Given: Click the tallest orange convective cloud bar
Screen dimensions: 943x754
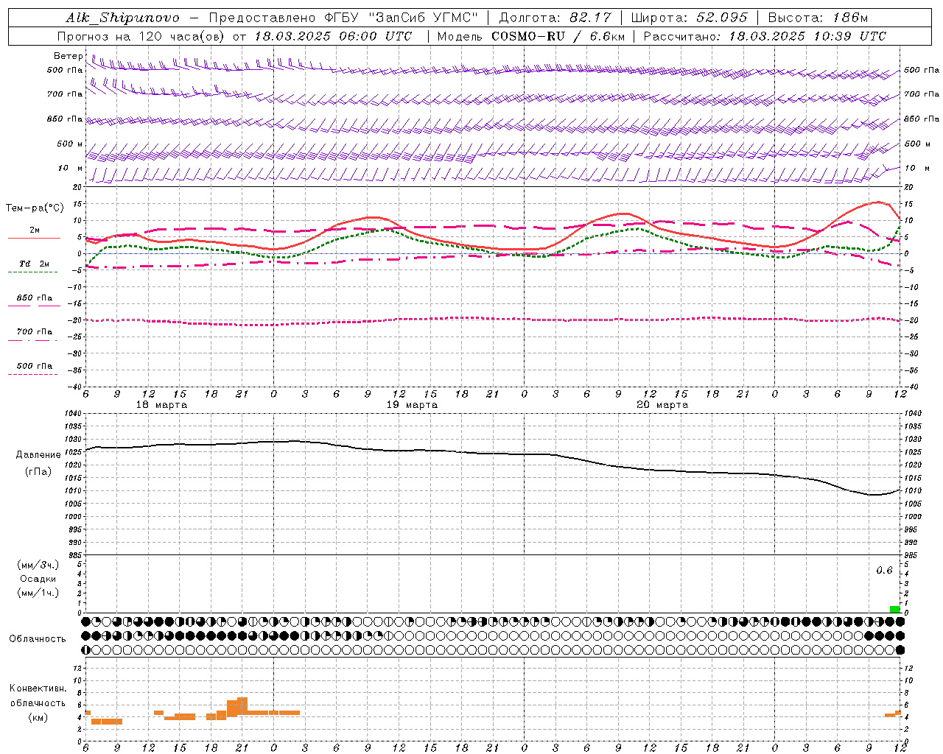Looking at the screenshot, I should (x=242, y=705).
